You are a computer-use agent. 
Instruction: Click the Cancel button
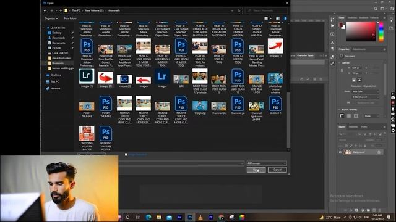[277, 170]
